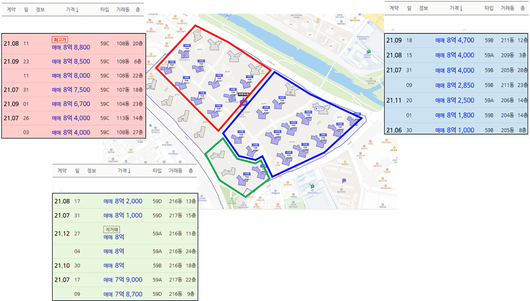Select 8억 4,000 row for 209동 3층
This screenshot has height=301, width=530.
click(456, 55)
